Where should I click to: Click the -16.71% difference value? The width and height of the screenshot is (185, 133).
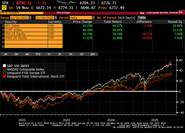[x=147, y=34]
